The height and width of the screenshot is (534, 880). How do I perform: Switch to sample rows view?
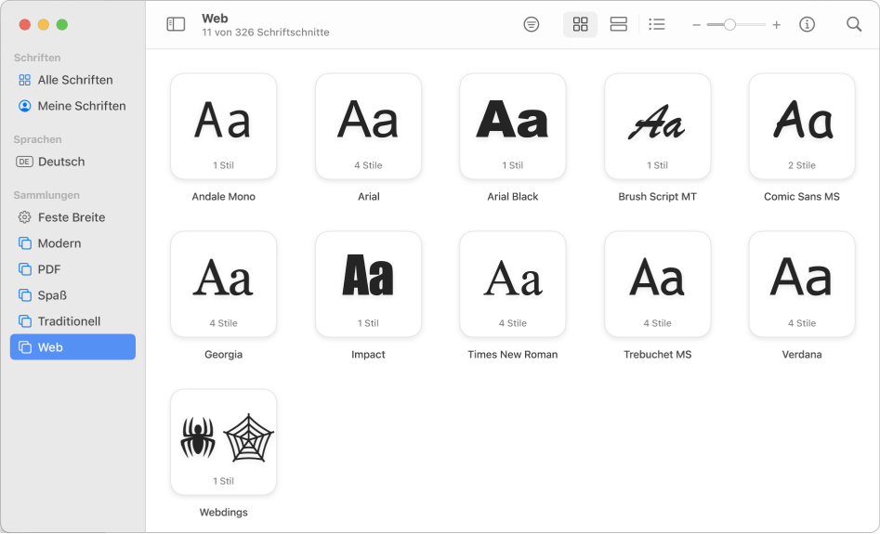point(619,24)
